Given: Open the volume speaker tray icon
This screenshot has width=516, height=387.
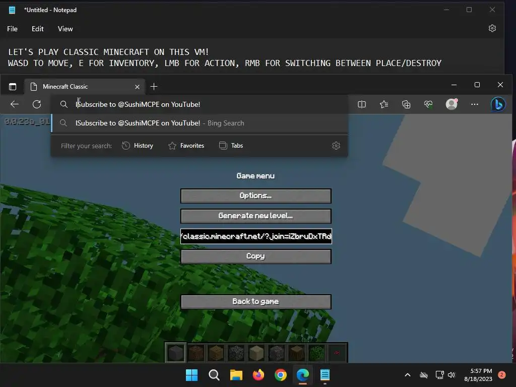Looking at the screenshot, I should coord(451,375).
